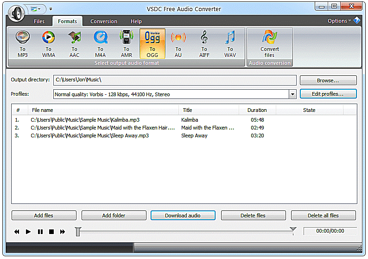The width and height of the screenshot is (368, 259).
Task: Click the Add folder button
Action: click(114, 216)
